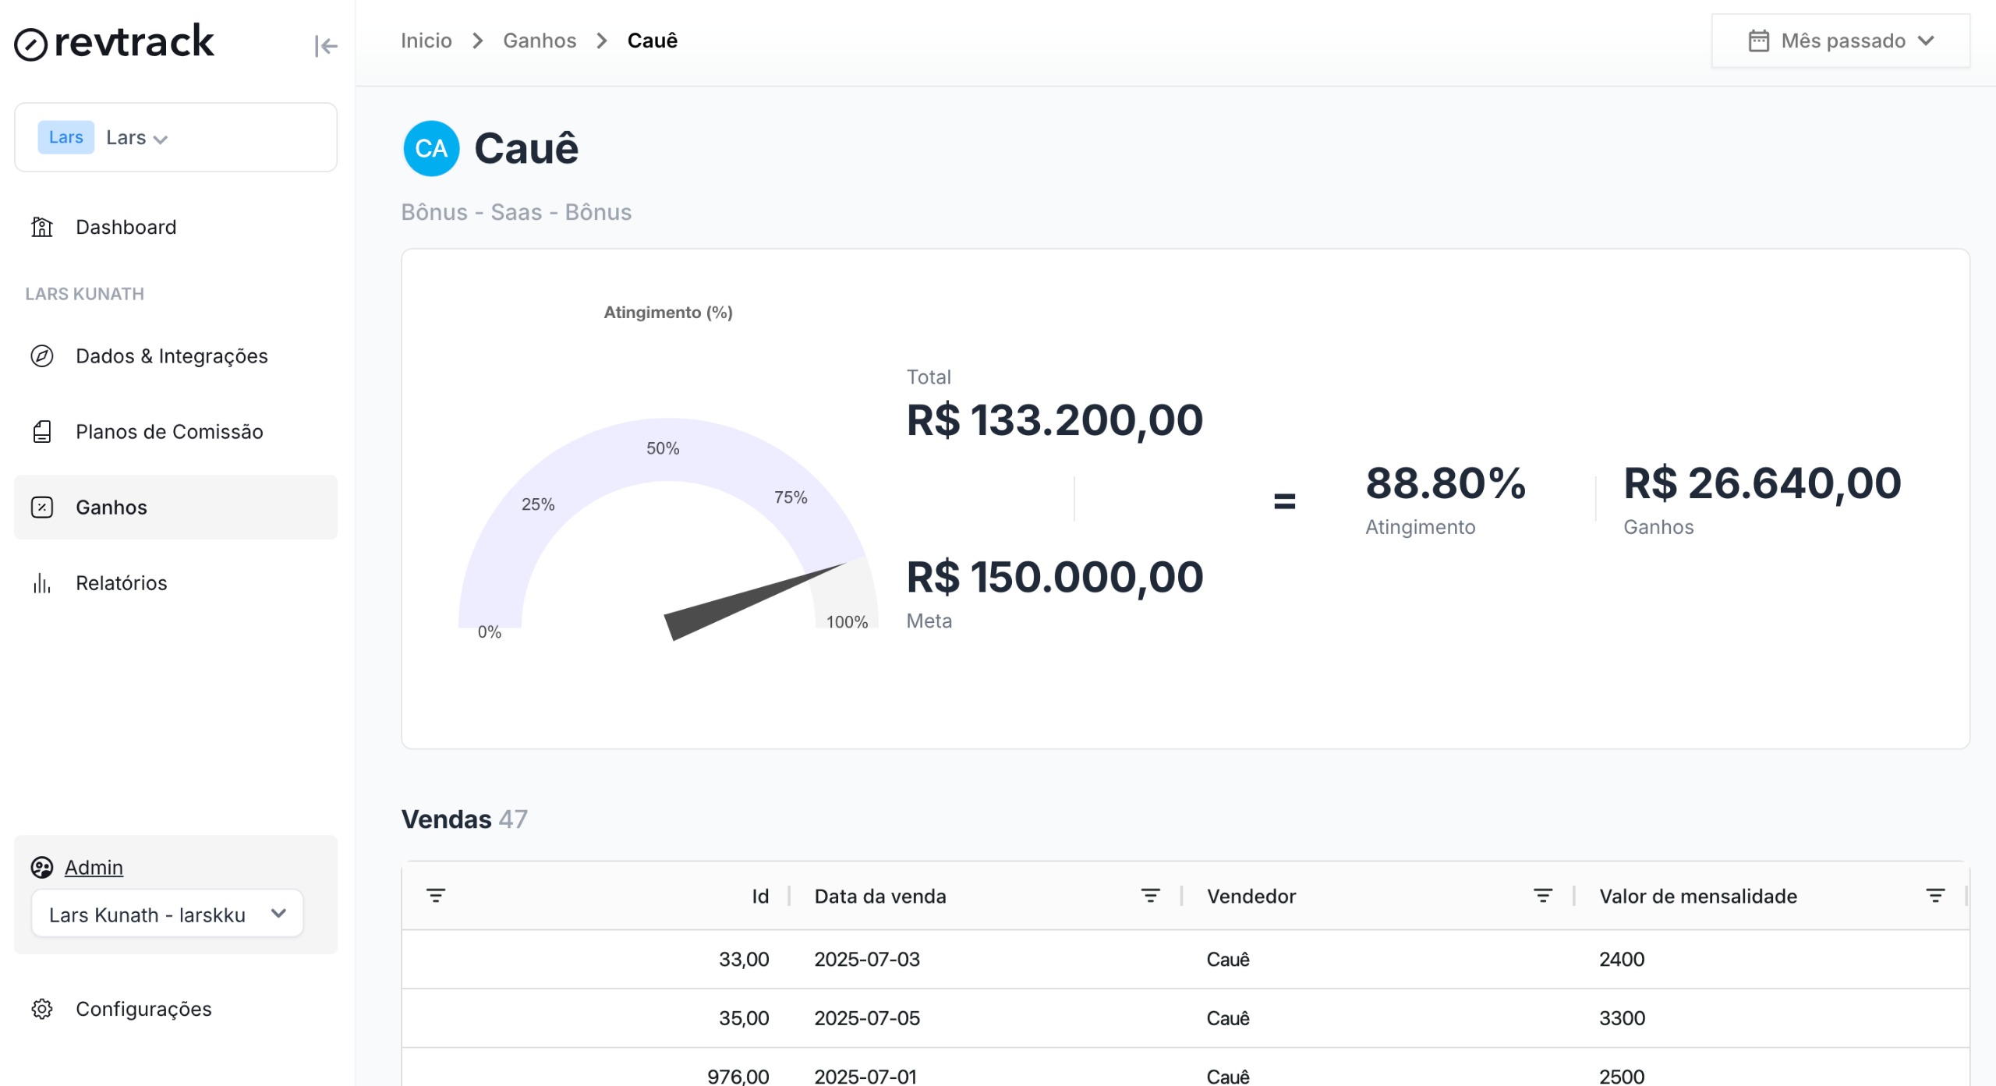Open Relatórios from the sidebar menu
This screenshot has height=1086, width=1996.
[x=122, y=583]
